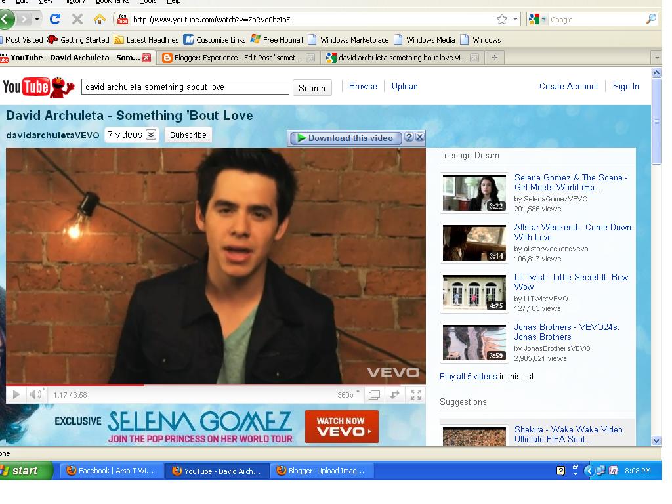Open the search engine selector dropdown

pyautogui.click(x=538, y=19)
